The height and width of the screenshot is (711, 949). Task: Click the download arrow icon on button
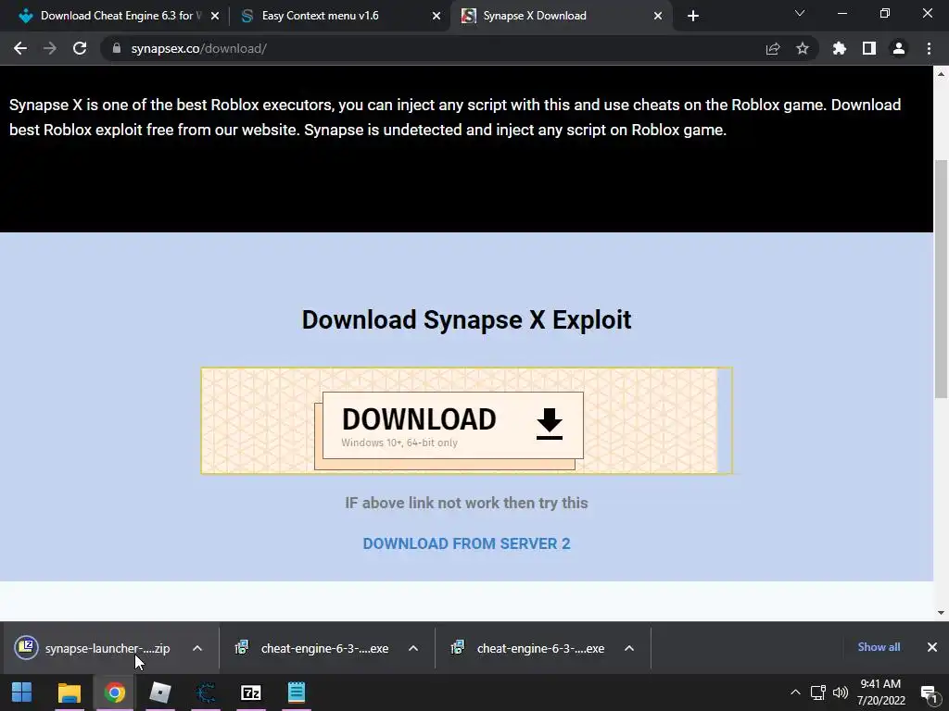coord(549,424)
